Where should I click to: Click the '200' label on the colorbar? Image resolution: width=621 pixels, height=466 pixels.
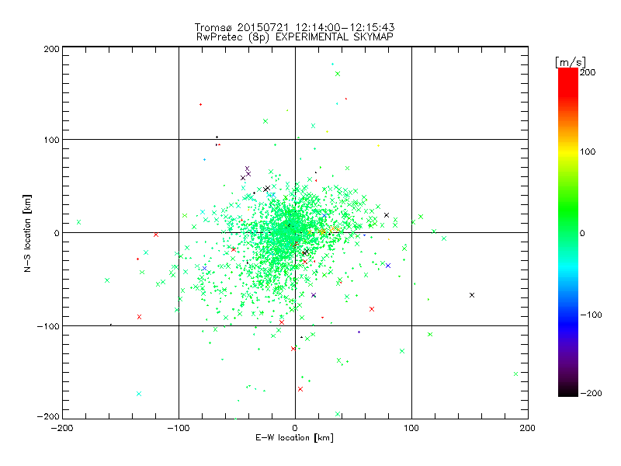pos(588,72)
